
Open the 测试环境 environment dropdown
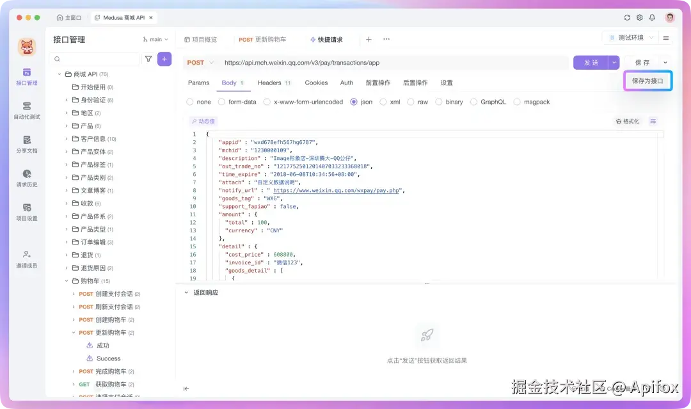pos(631,37)
